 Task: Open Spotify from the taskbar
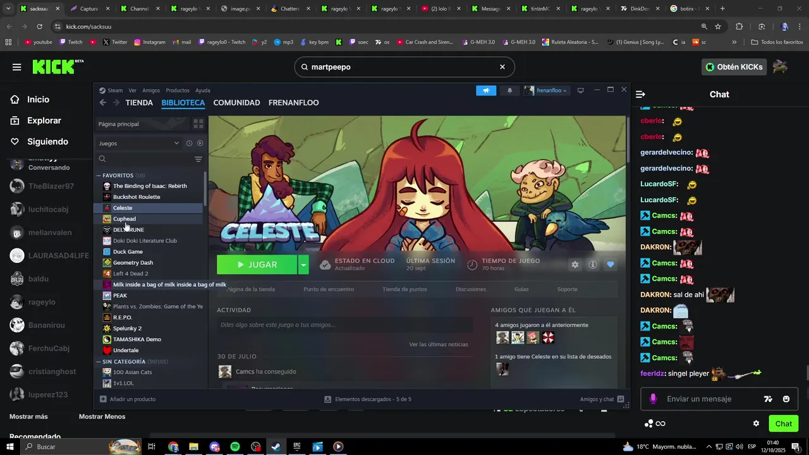coord(235,447)
